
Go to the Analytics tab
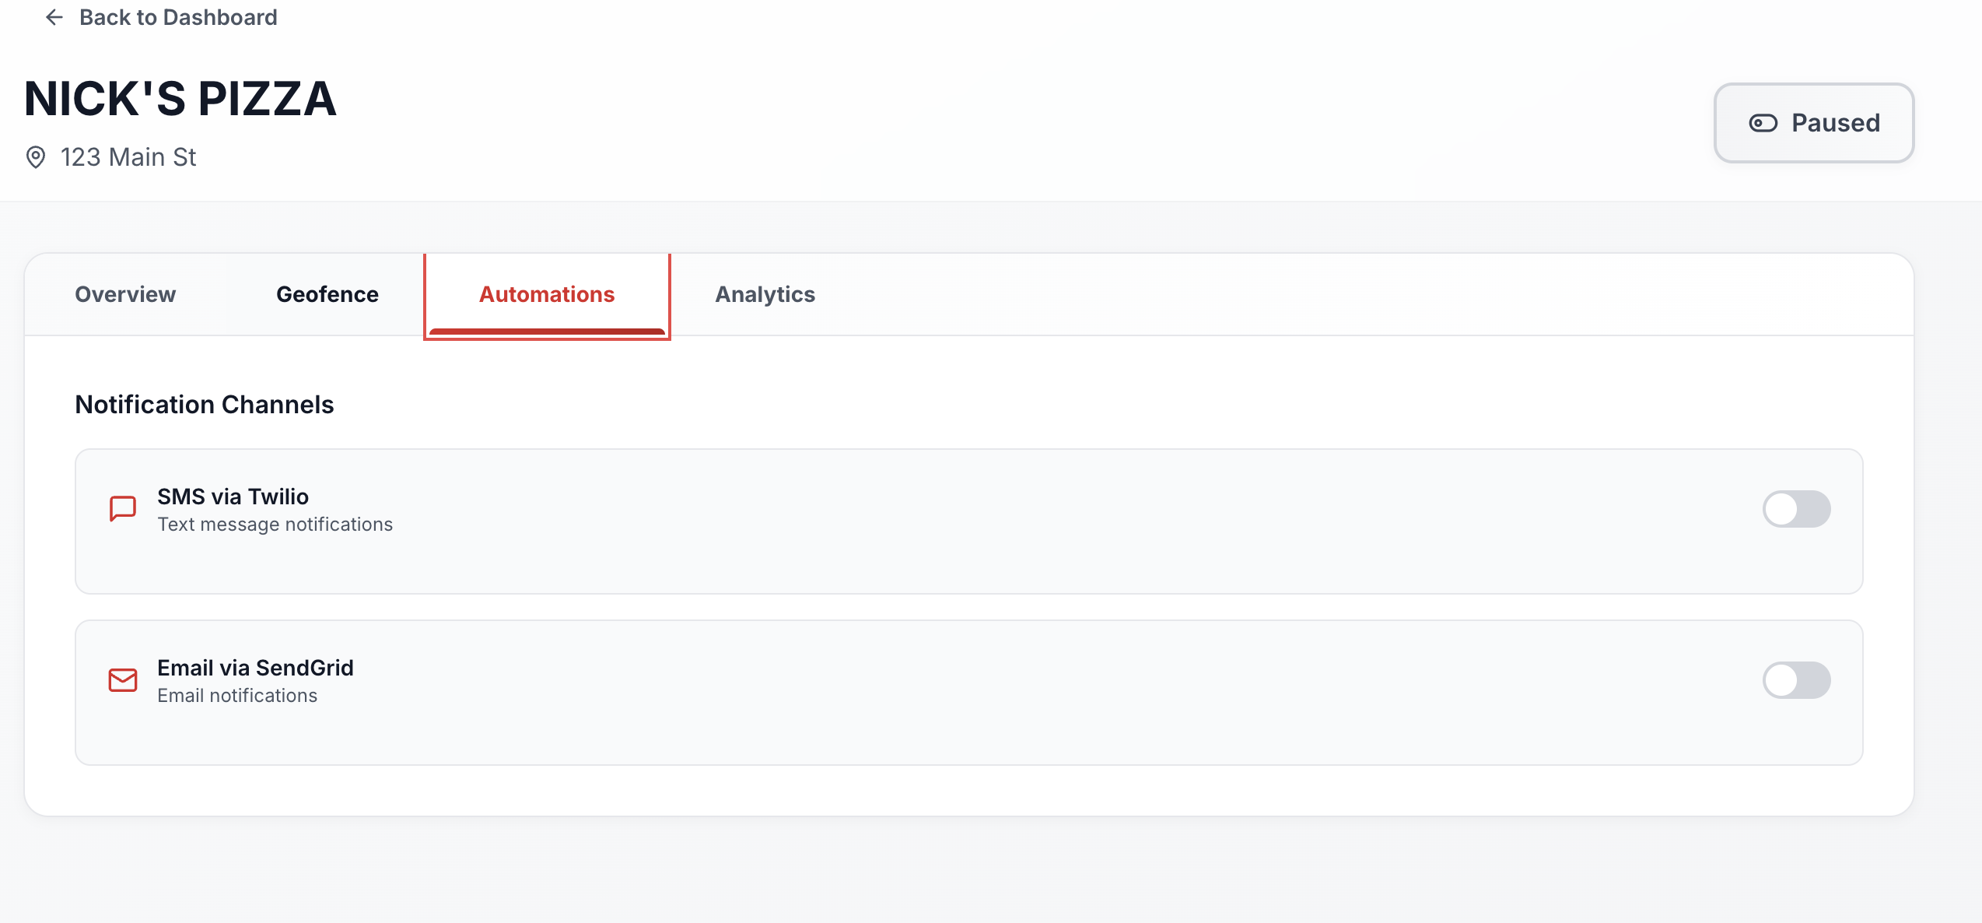click(765, 294)
